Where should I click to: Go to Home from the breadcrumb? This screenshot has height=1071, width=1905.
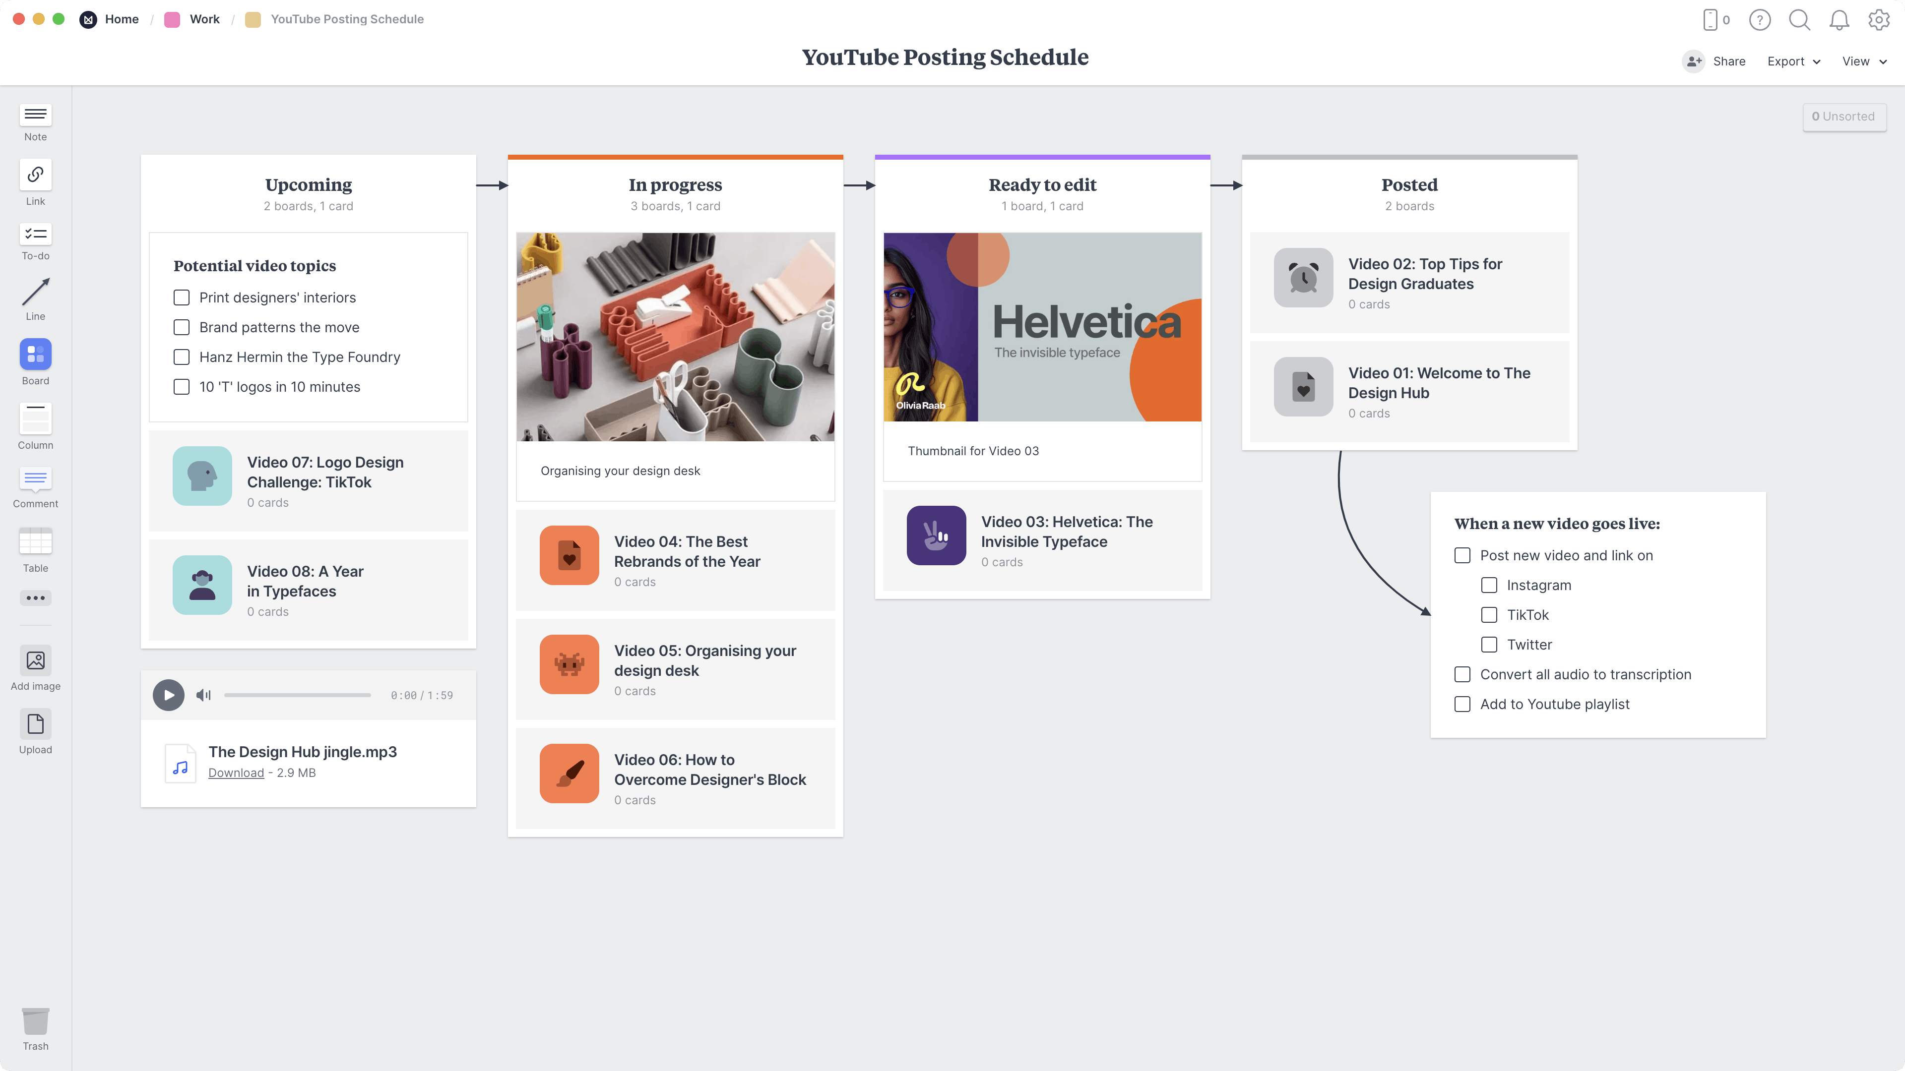(x=121, y=19)
